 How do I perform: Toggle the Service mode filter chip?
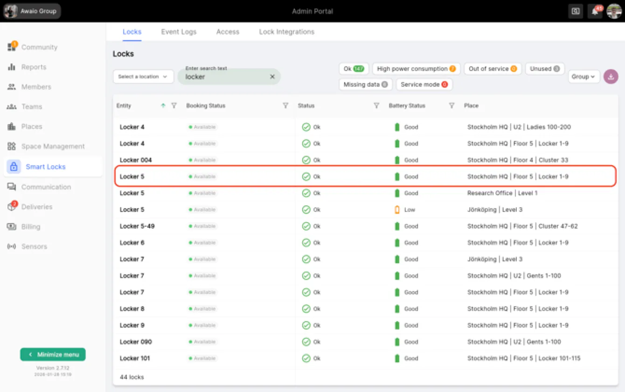tap(424, 84)
